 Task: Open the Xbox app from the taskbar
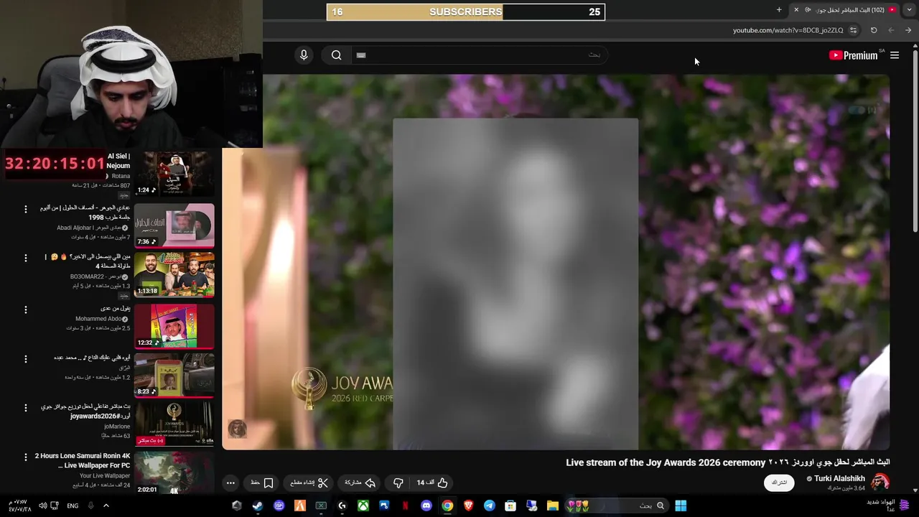point(363,506)
